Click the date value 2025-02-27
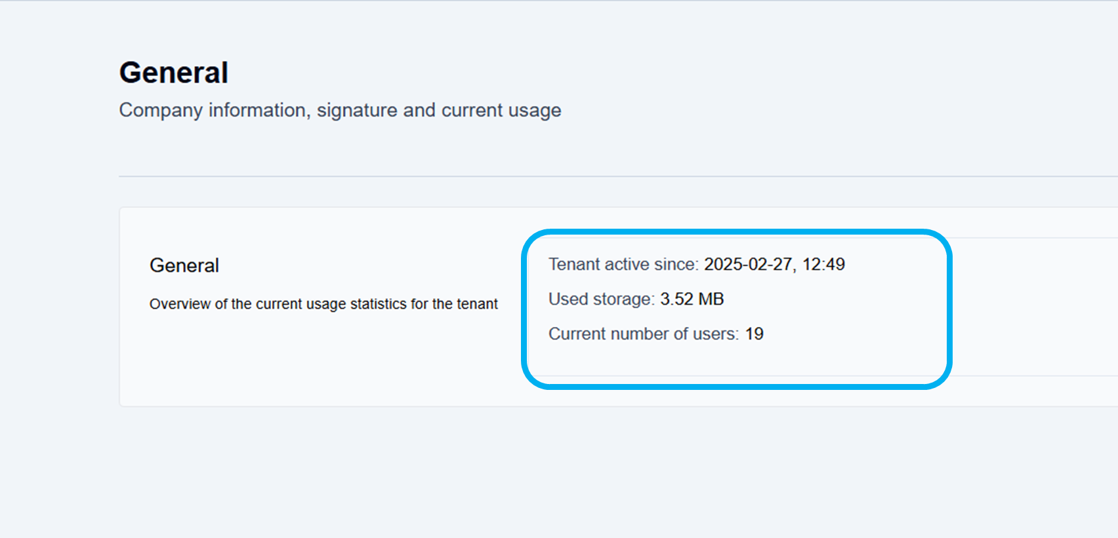1118x538 pixels. (x=748, y=264)
